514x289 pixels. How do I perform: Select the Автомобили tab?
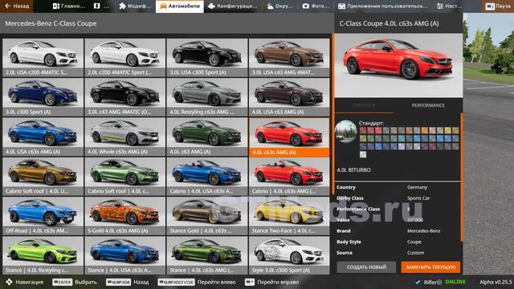coord(180,6)
